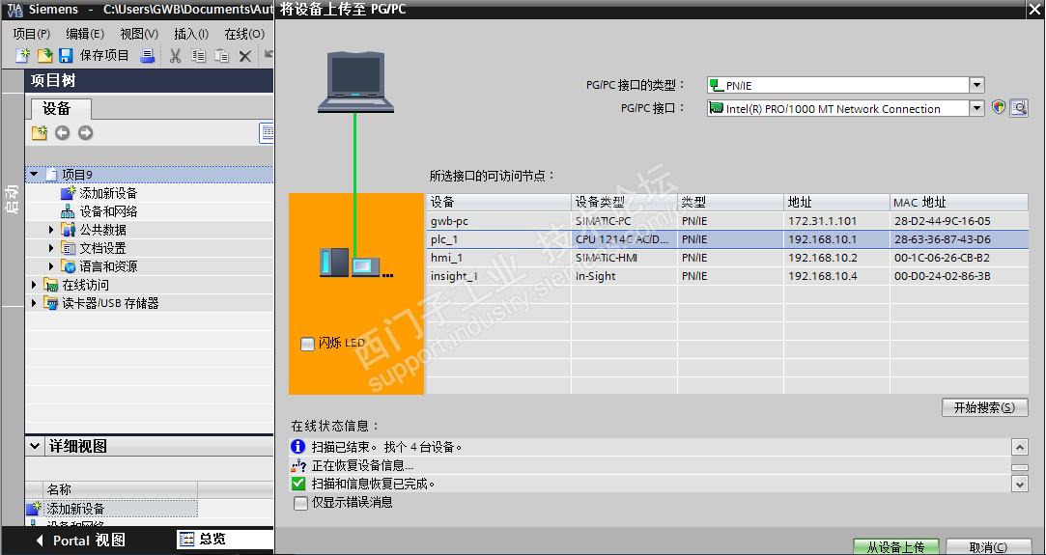
Task: Click the paste toolbar icon
Action: (x=221, y=55)
